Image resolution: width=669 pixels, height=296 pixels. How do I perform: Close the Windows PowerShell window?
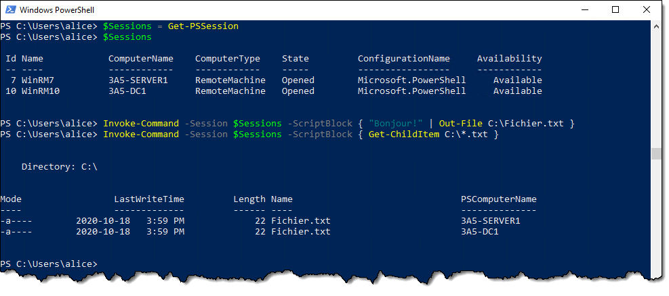pos(645,9)
